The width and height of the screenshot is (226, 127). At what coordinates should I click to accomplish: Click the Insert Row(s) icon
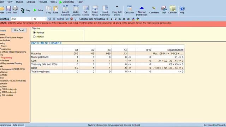[x=95, y=10]
